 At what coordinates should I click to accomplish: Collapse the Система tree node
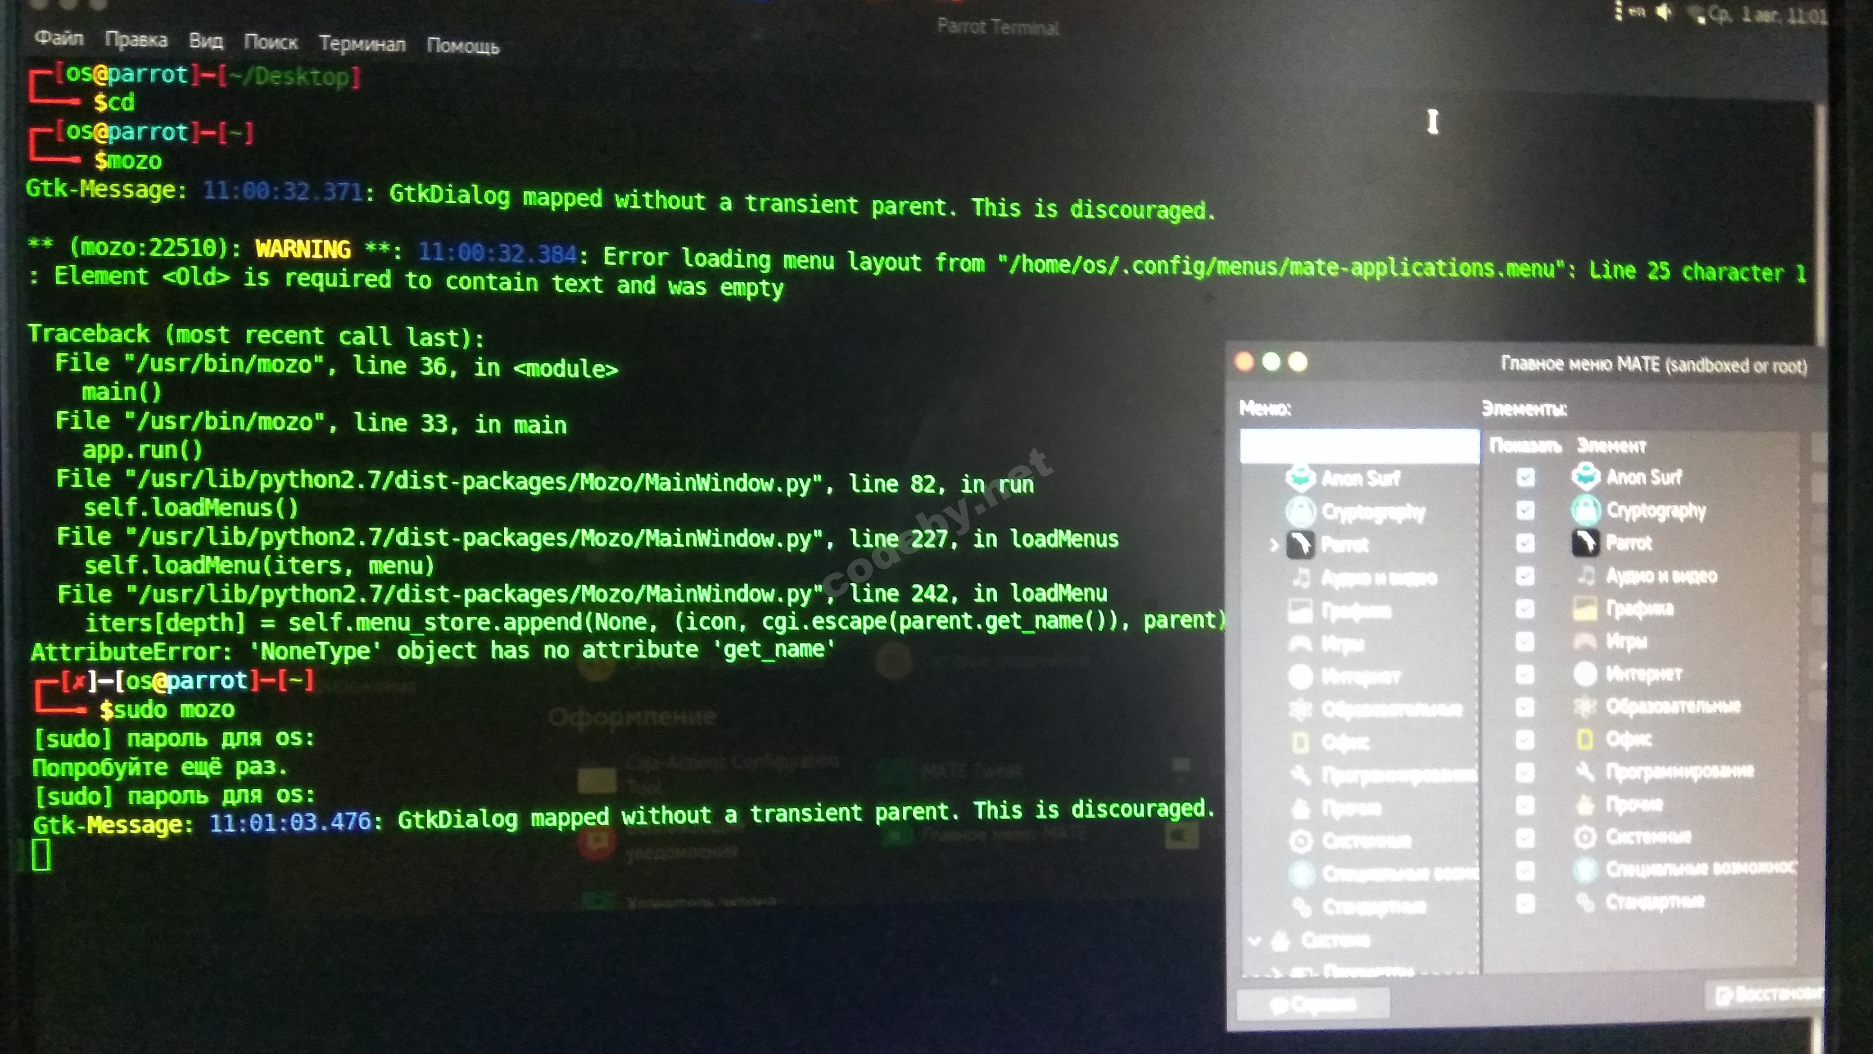pos(1255,941)
